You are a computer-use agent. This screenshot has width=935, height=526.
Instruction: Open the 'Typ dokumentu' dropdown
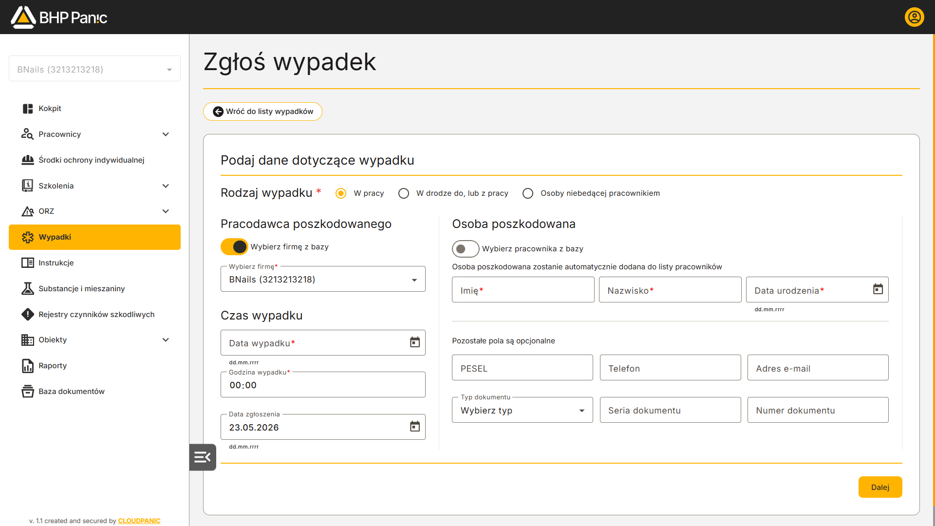pos(523,410)
